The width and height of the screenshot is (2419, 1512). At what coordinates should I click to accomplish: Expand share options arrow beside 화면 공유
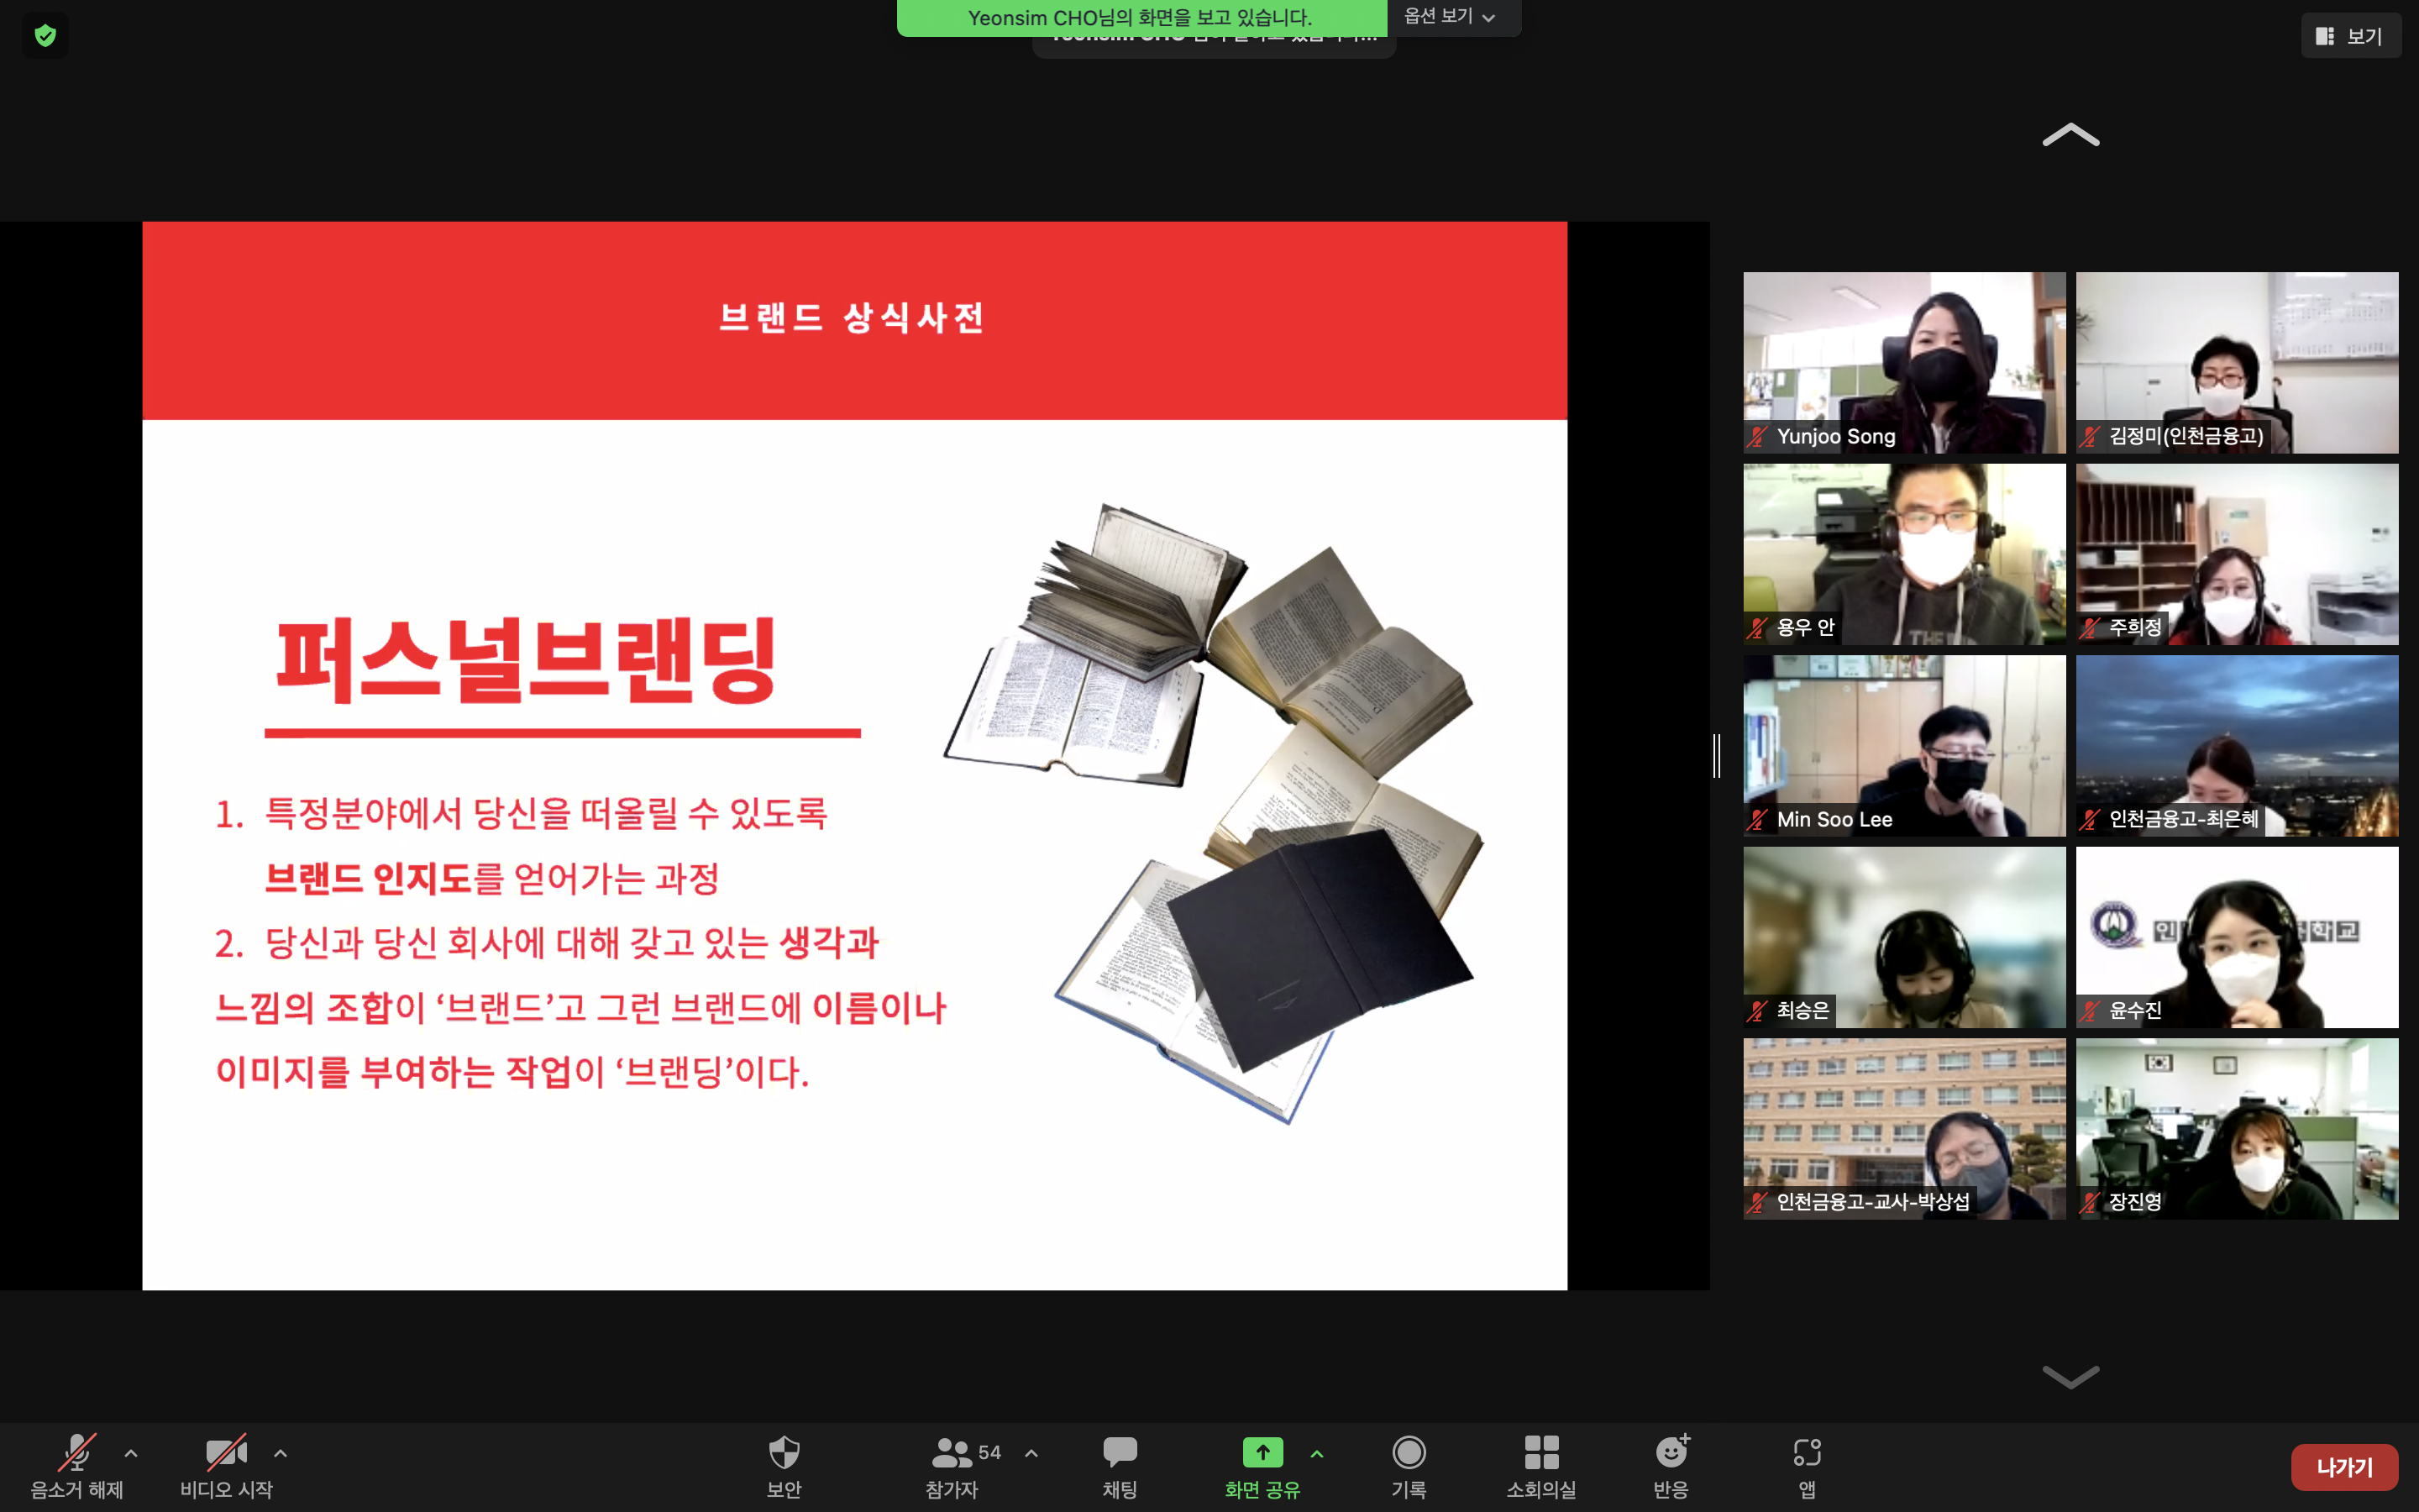point(1318,1453)
